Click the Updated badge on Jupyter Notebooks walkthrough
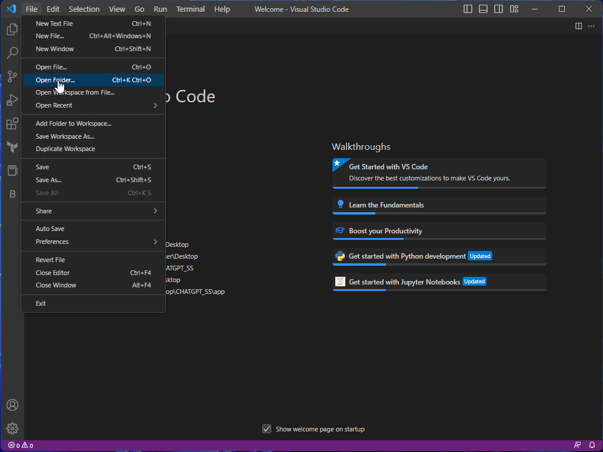 474,282
